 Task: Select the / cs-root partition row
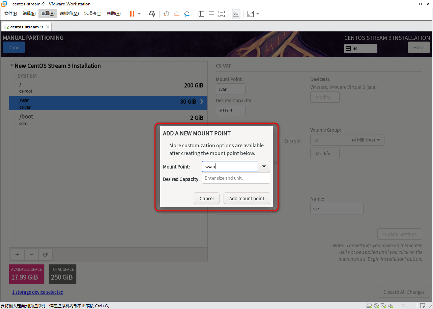pos(108,87)
